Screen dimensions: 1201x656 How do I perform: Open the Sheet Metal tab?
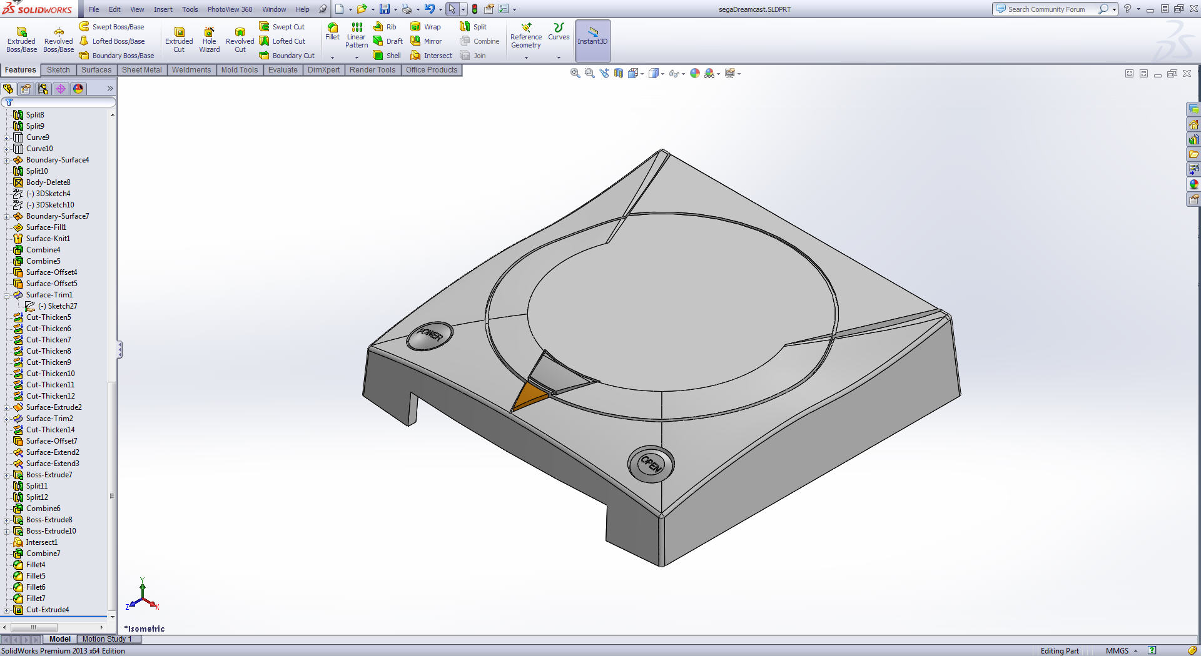[141, 70]
